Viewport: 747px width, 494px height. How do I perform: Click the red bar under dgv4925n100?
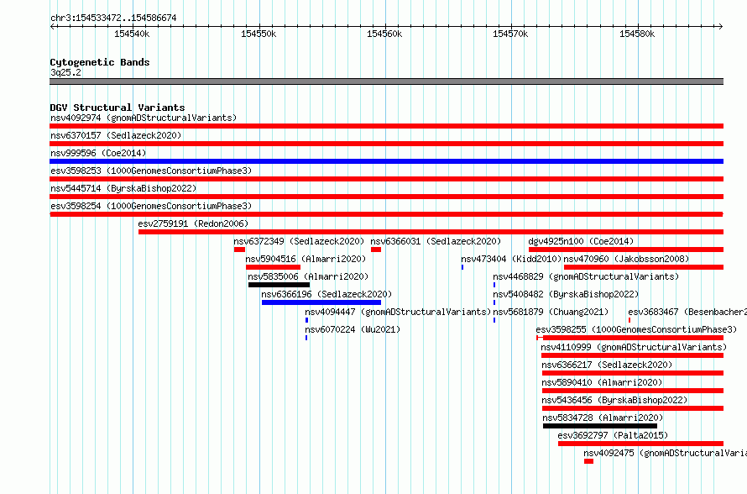click(626, 250)
